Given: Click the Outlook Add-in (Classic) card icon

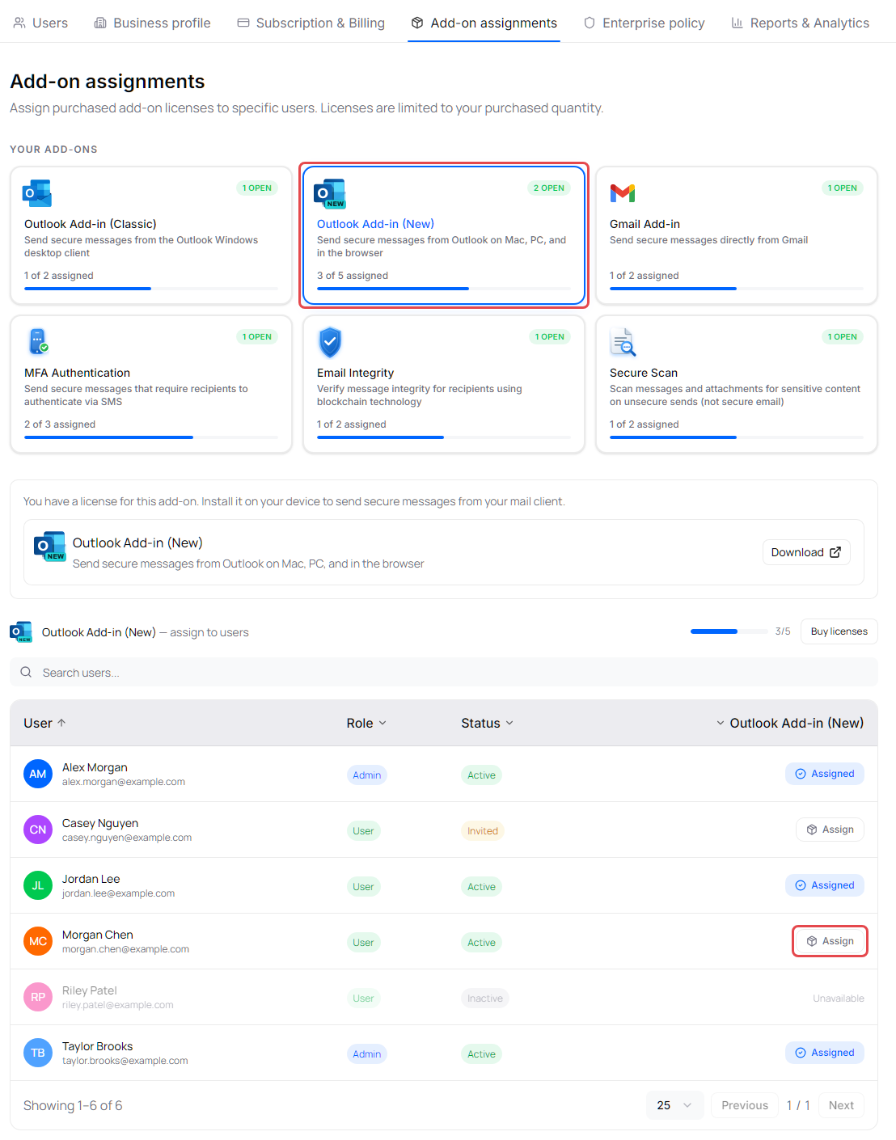Looking at the screenshot, I should tap(38, 193).
